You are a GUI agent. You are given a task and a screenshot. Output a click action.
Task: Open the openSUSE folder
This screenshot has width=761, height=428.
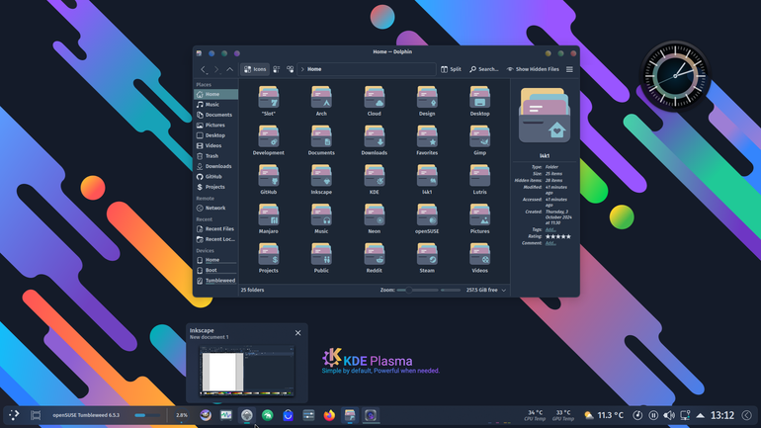pos(427,218)
